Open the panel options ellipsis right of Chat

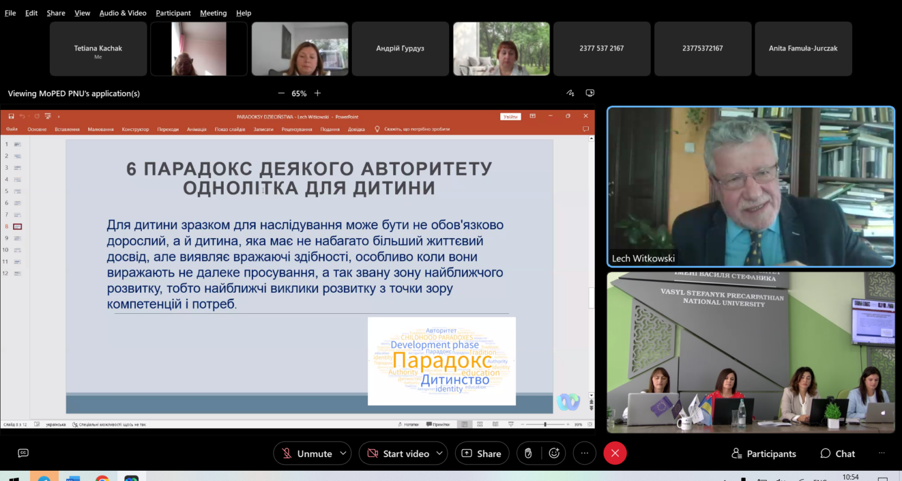[882, 453]
